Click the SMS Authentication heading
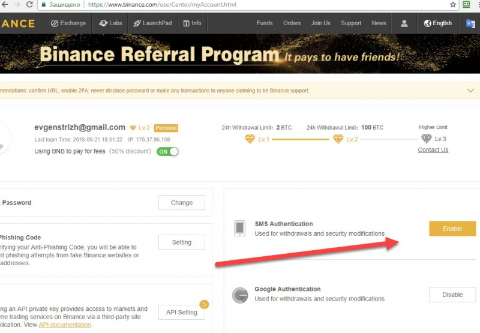This screenshot has width=480, height=333. 284,224
